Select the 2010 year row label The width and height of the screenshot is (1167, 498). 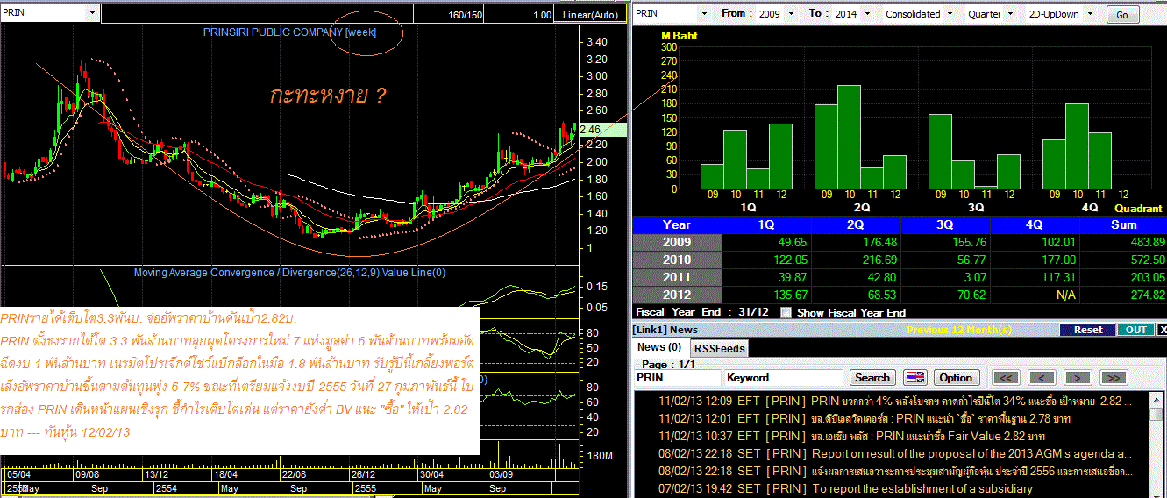[677, 260]
